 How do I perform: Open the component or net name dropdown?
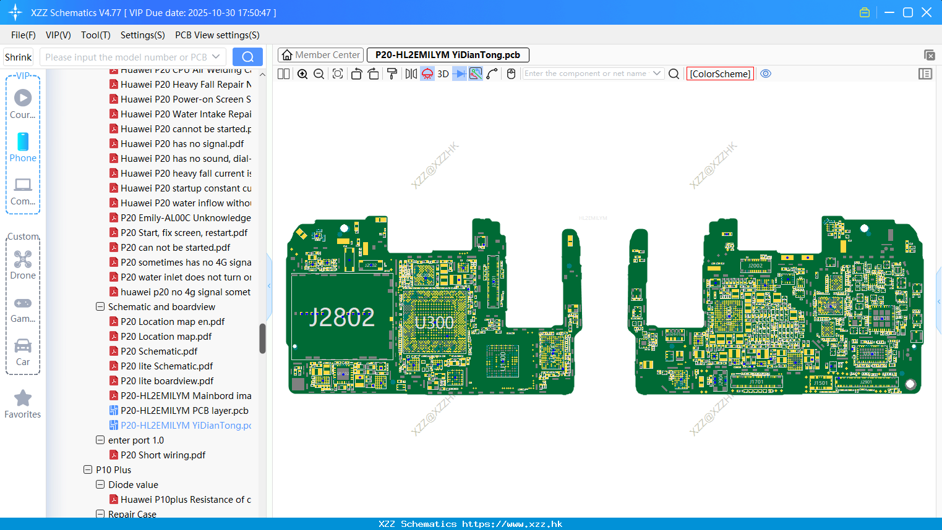point(657,74)
